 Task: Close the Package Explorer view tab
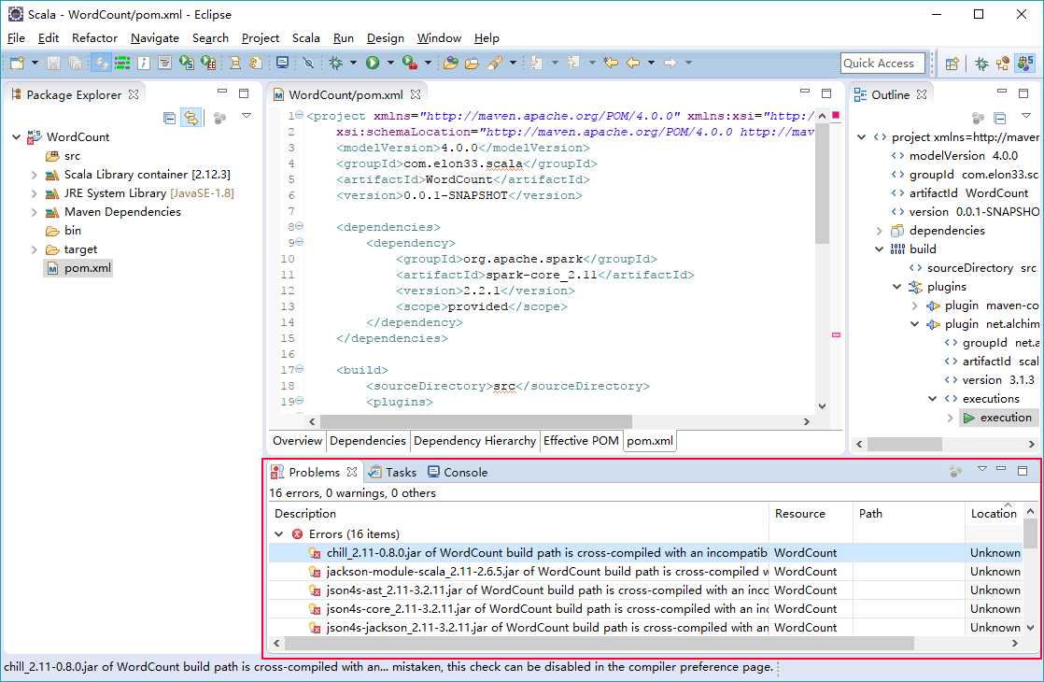click(134, 94)
